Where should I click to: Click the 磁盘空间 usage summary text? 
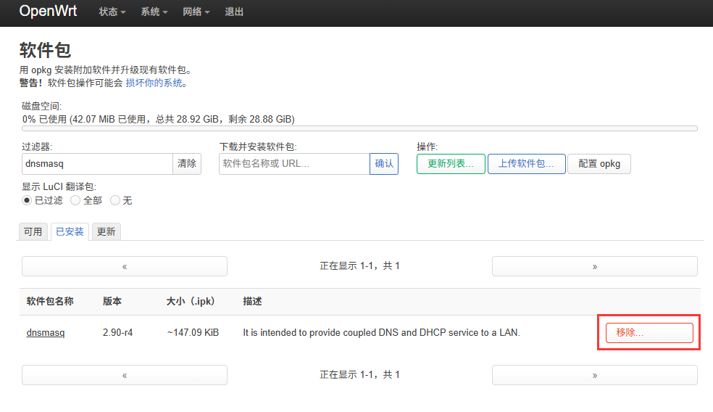(158, 119)
